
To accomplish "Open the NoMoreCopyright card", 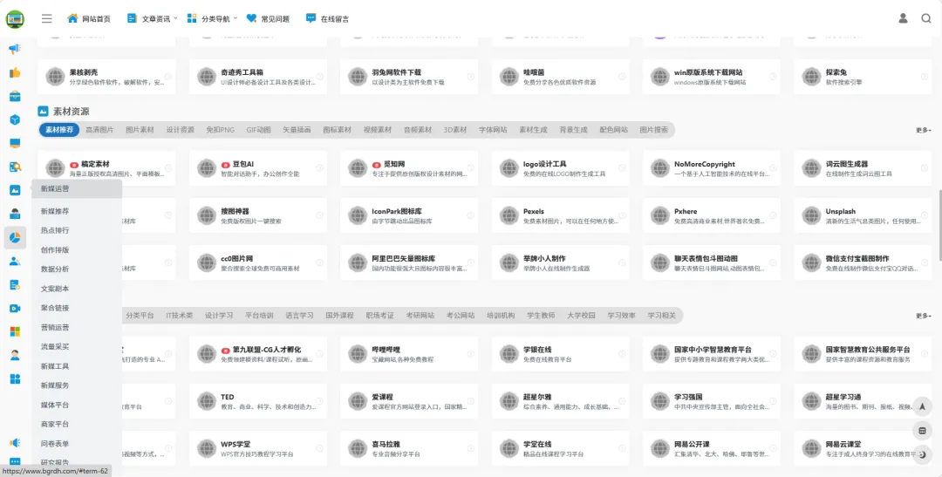I will [712, 168].
